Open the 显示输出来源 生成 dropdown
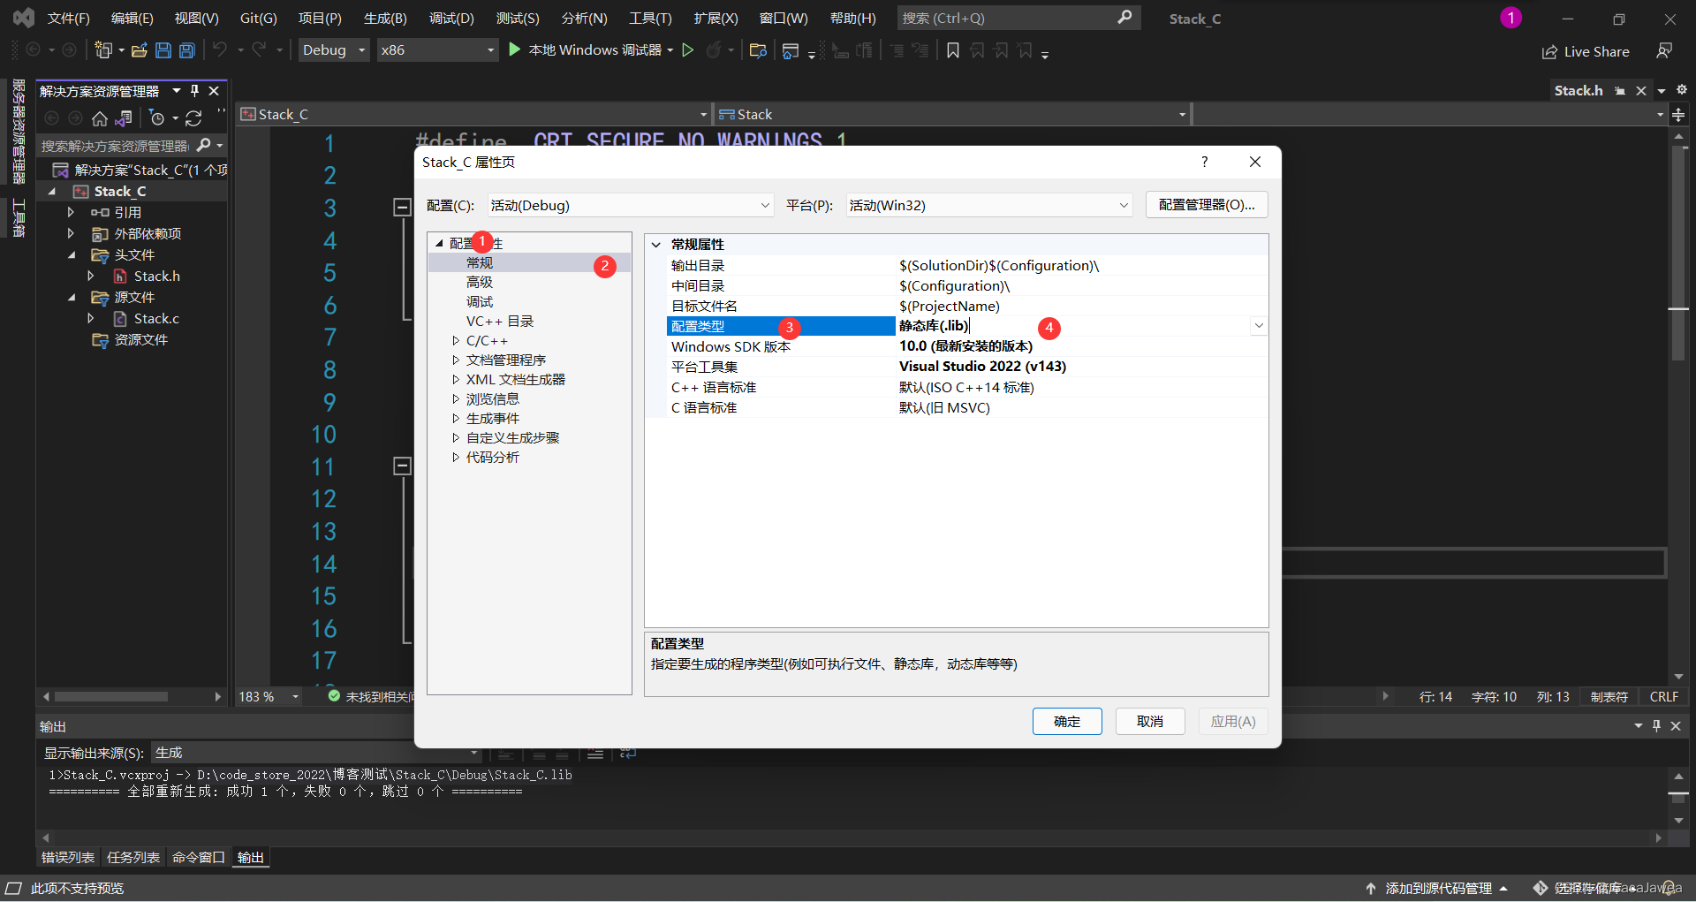 [316, 753]
